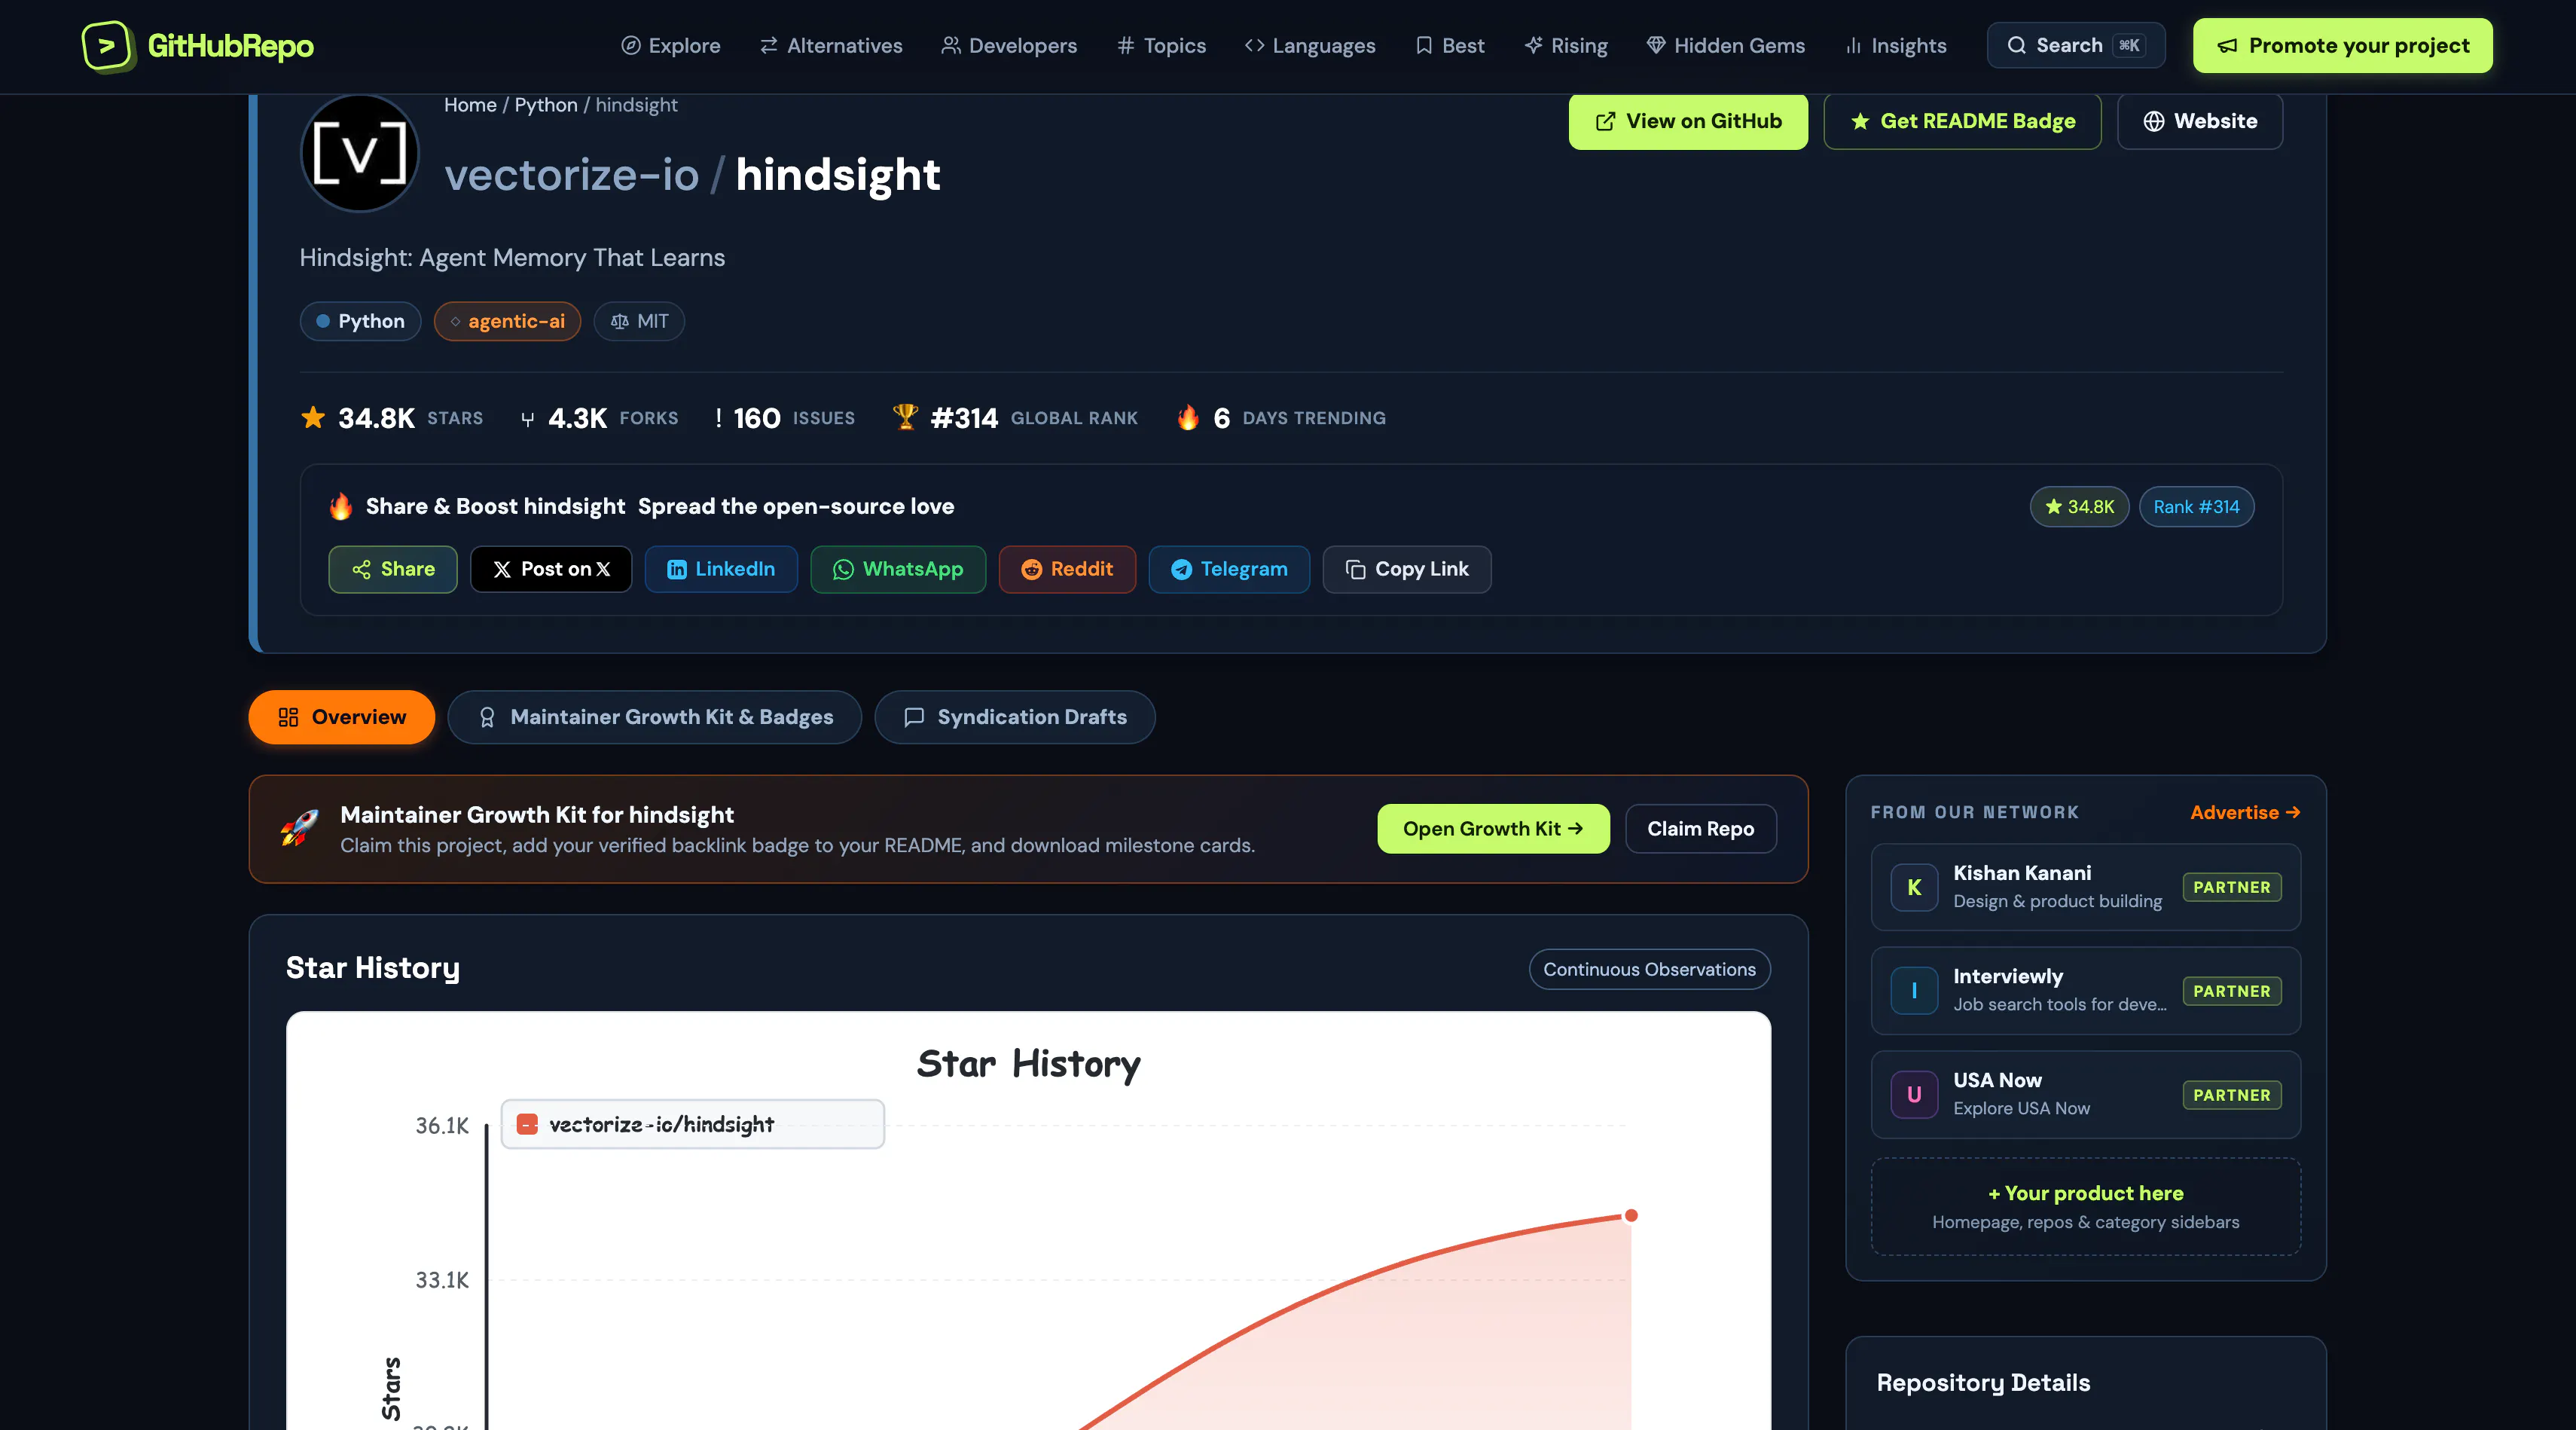Switch to Maintainer Growth Kit & Badges tab
Viewport: 2576px width, 1430px height.
pos(655,717)
